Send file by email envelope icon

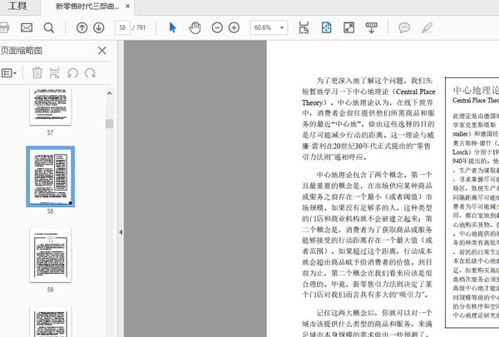[27, 27]
